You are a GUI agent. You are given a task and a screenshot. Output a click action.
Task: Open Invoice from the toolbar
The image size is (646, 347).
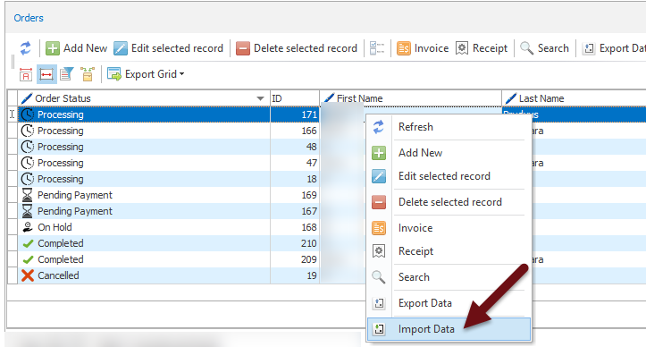pos(423,48)
